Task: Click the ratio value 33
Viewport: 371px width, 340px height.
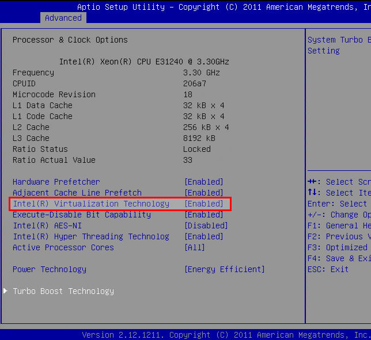Action: 188,160
